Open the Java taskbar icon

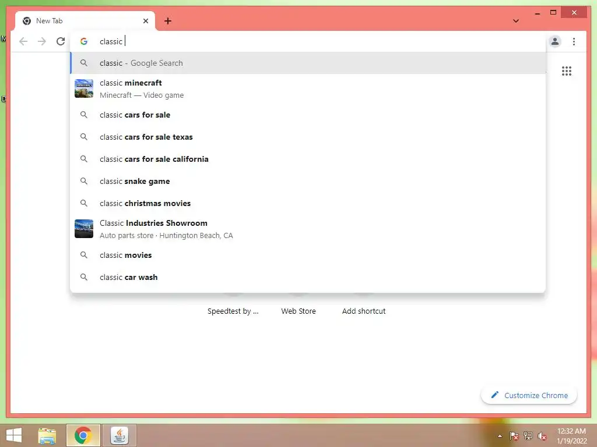(119, 435)
